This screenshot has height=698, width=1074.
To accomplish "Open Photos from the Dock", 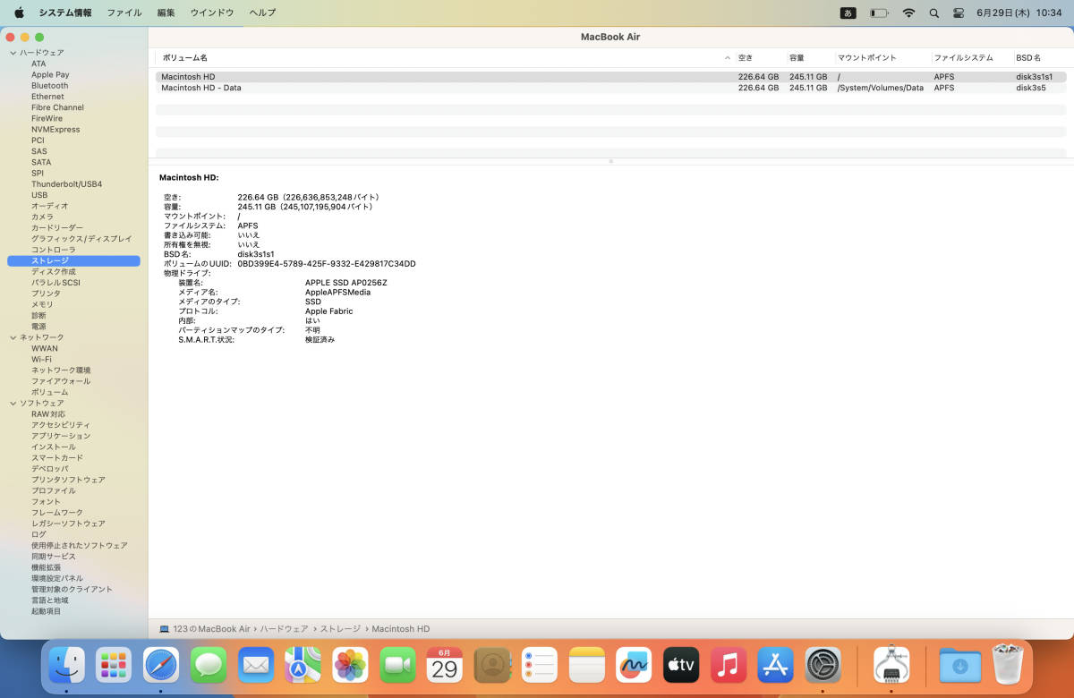I will coord(350,665).
